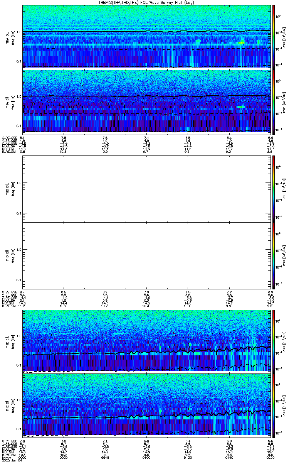The width and height of the screenshot is (289, 463).
Task: Click the 'THA B⊥ freq [Hz]' axis label
Action: tap(9, 37)
